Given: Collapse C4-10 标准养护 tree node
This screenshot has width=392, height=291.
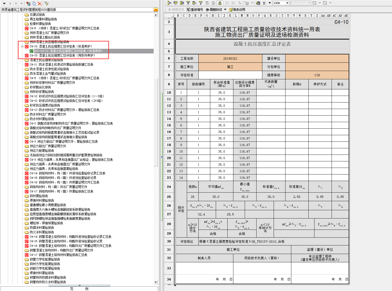Looking at the screenshot, I should (x=22, y=46).
